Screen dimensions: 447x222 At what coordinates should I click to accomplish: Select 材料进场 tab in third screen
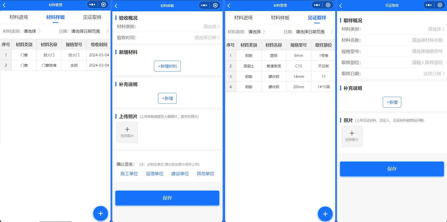coord(243,18)
